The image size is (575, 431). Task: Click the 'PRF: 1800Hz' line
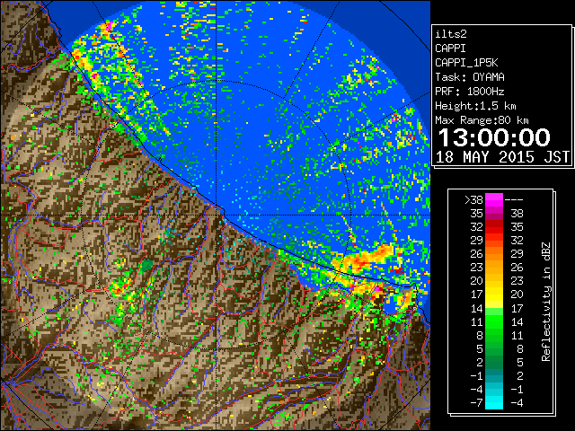coord(470,92)
